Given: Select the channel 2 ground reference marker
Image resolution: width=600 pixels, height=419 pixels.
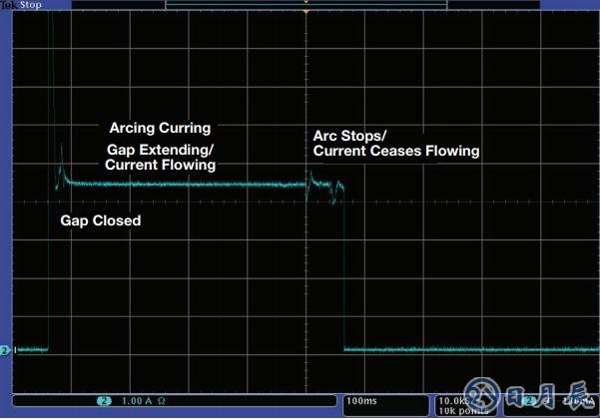Looking at the screenshot, I should [x=6, y=350].
